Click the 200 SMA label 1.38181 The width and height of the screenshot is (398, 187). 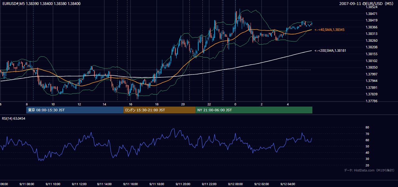[330, 50]
